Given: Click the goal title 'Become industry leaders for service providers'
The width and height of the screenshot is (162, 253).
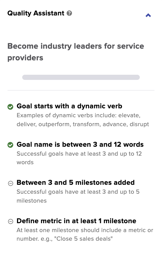Looking at the screenshot, I should pos(76,52).
